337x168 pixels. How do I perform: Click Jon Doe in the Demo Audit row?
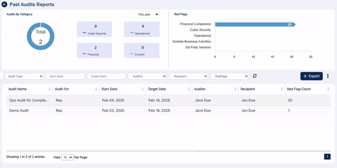click(x=248, y=111)
